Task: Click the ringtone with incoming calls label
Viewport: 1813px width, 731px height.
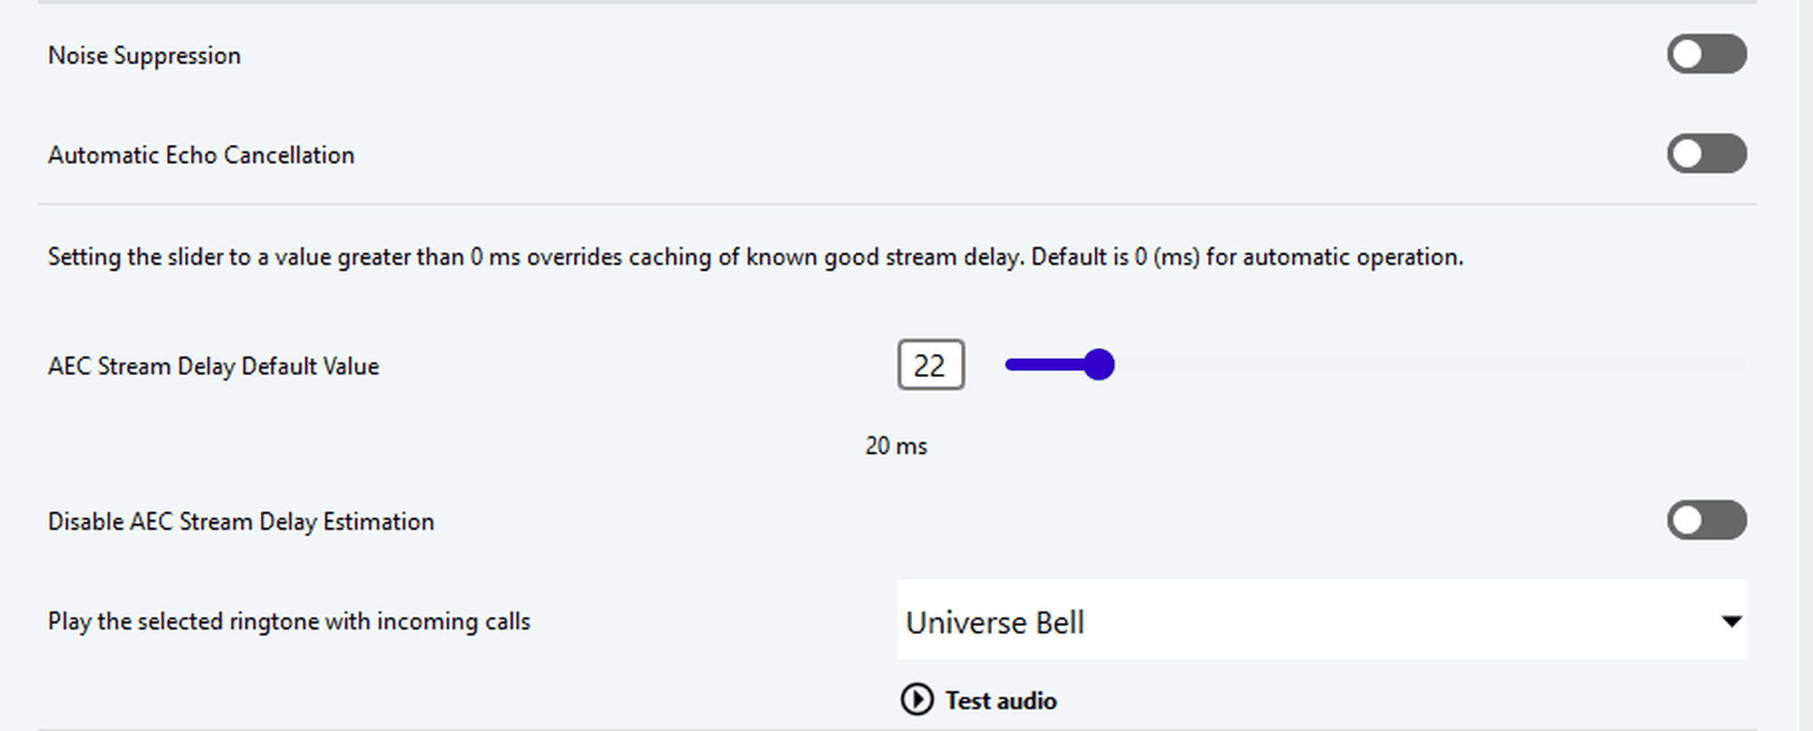Action: [x=289, y=622]
